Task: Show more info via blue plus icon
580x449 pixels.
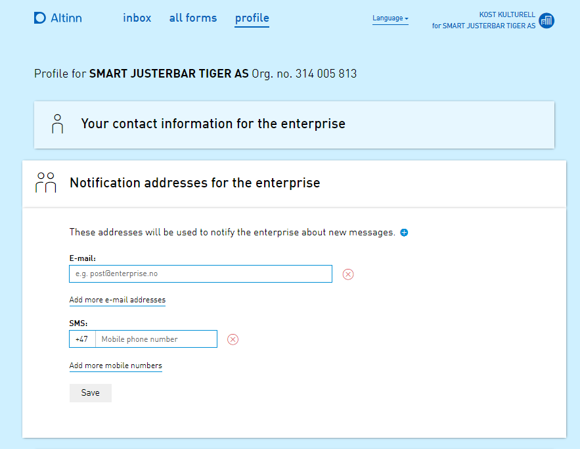Action: 404,233
